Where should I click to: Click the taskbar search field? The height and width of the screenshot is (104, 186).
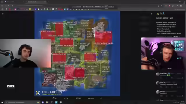(x=23, y=102)
